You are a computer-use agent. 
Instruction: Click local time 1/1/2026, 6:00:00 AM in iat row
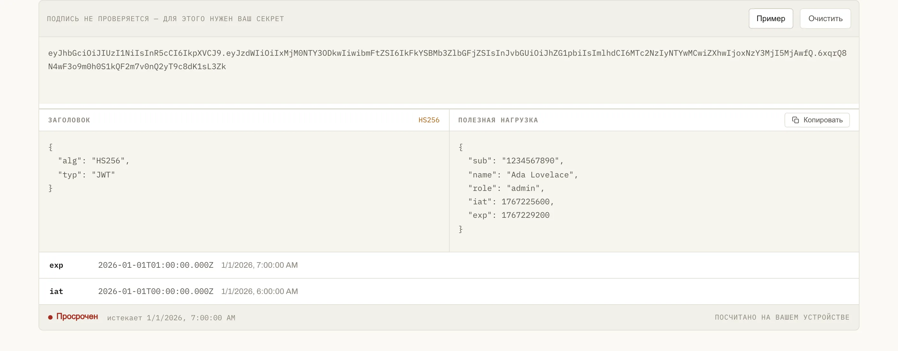click(x=259, y=291)
